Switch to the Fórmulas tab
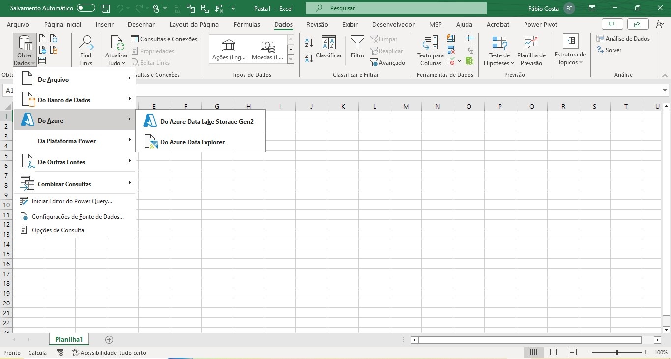 coord(247,24)
